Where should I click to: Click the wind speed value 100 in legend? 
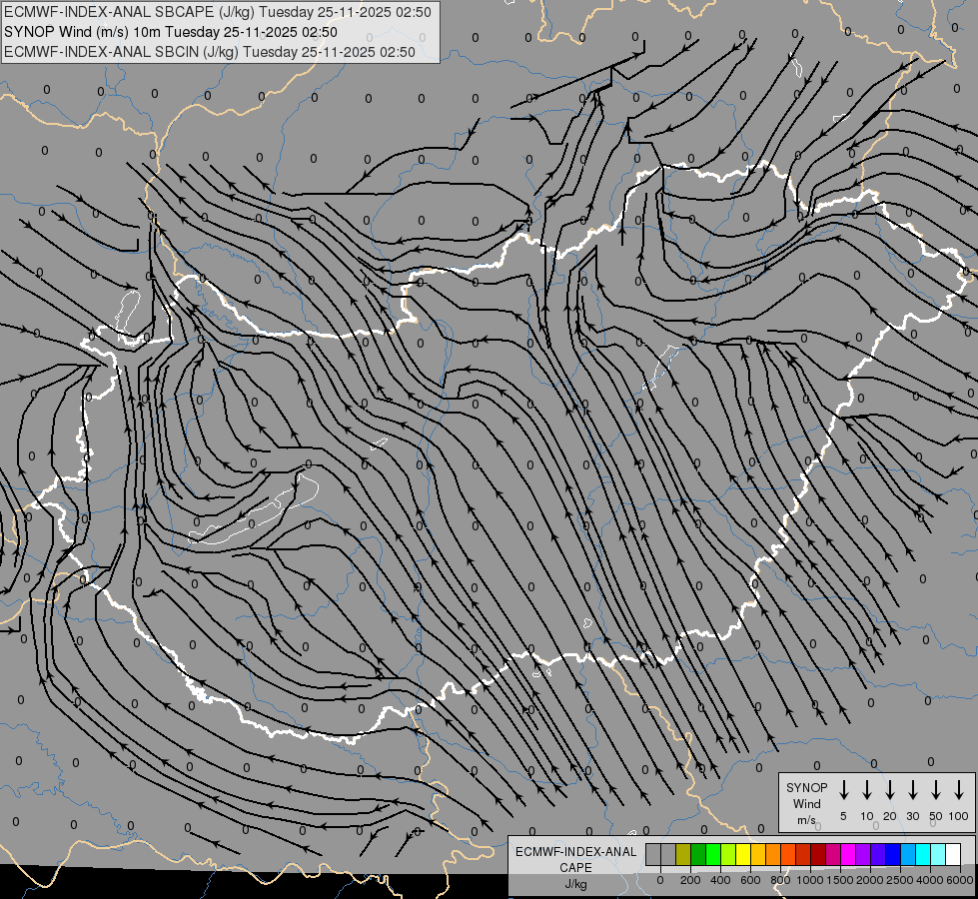pyautogui.click(x=959, y=816)
